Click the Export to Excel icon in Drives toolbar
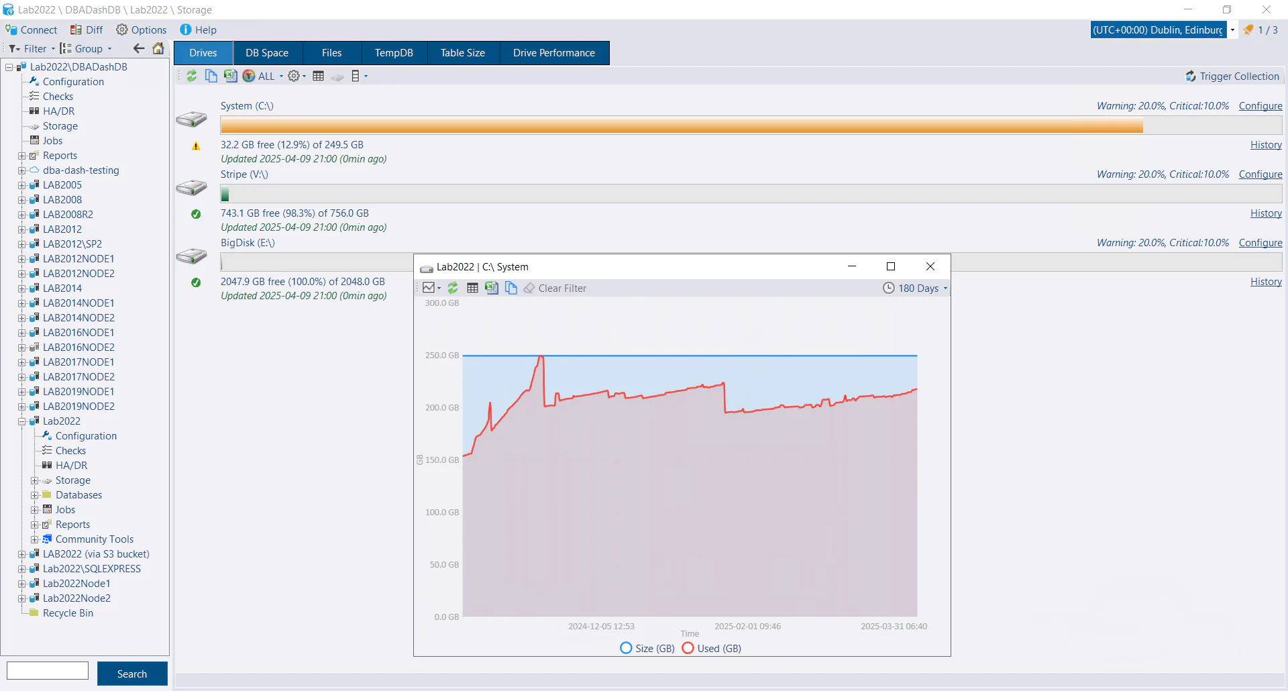Screen dimensions: 1288x691 (230, 76)
